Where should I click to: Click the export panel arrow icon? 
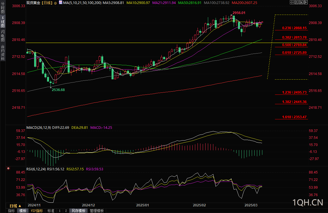(x=306, y=3)
